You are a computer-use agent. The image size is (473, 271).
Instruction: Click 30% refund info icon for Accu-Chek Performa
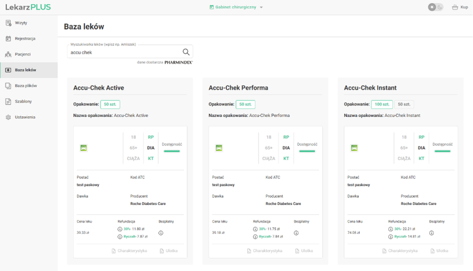255,229
